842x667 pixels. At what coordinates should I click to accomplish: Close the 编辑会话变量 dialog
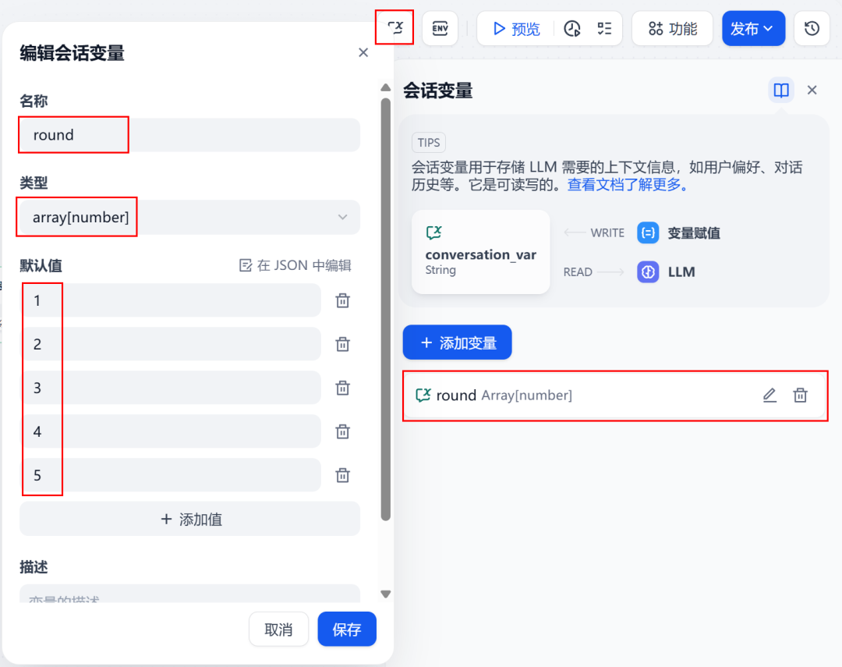click(x=363, y=52)
